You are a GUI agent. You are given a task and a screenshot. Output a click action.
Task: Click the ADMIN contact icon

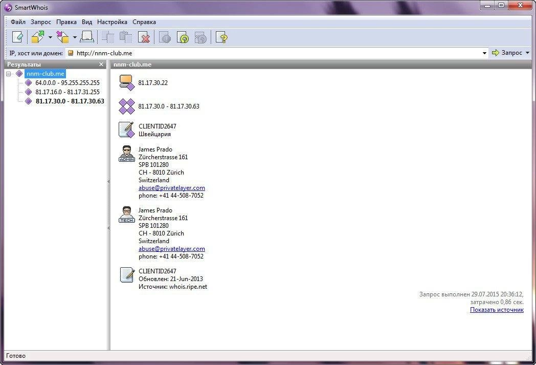pyautogui.click(x=126, y=154)
